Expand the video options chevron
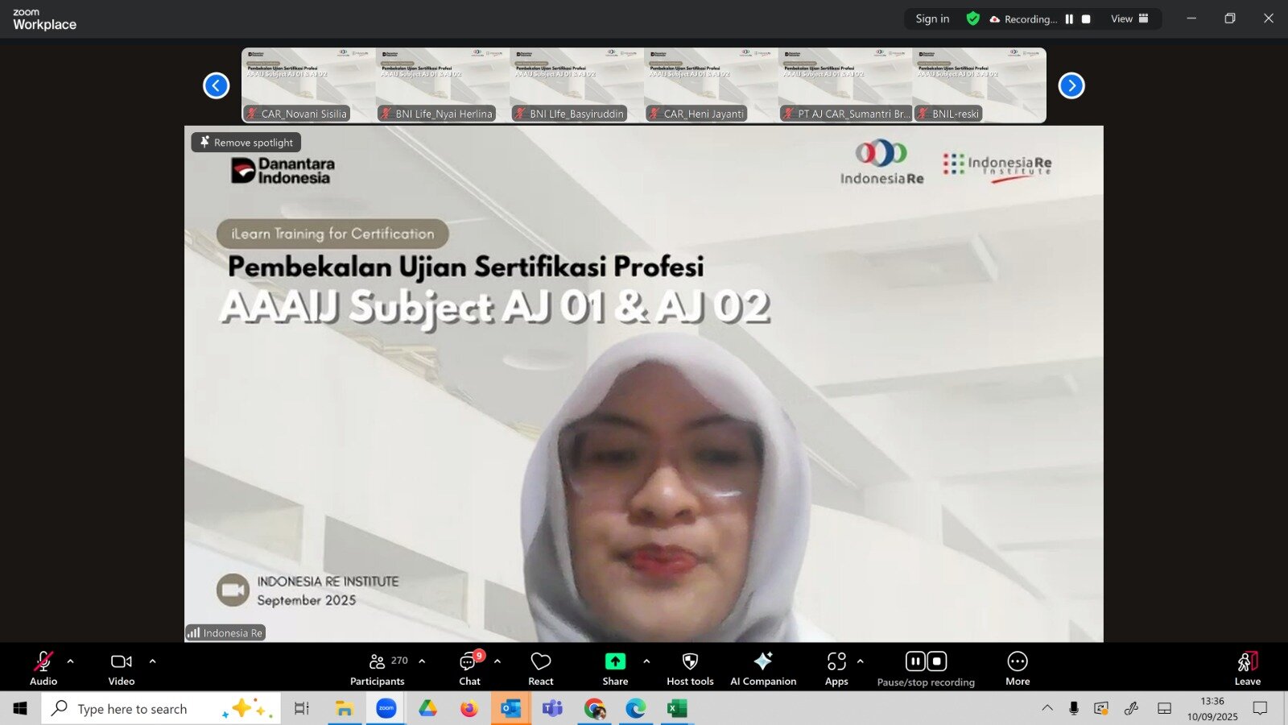This screenshot has width=1288, height=725. [152, 662]
